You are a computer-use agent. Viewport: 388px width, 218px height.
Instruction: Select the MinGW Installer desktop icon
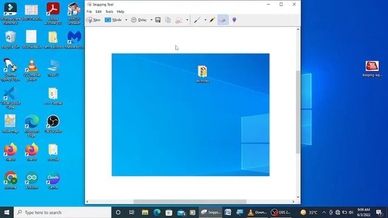pos(74,13)
